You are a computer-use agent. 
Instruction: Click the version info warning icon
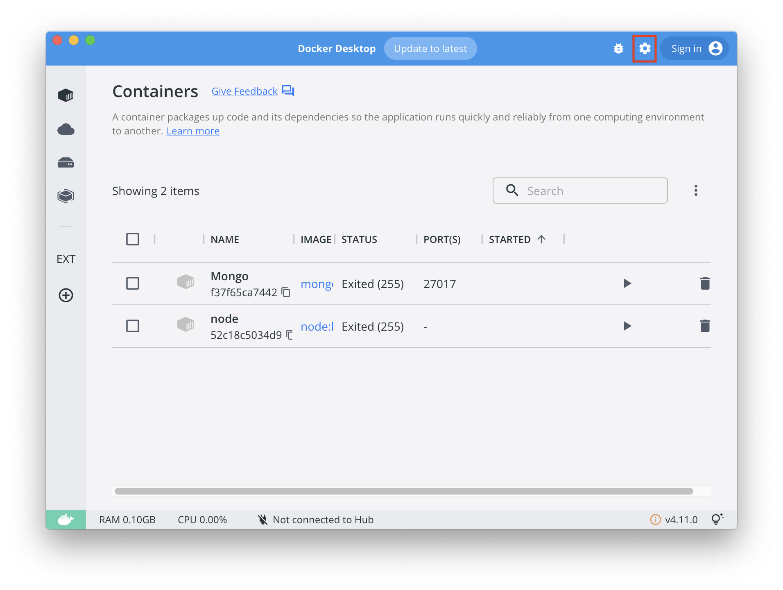(655, 520)
